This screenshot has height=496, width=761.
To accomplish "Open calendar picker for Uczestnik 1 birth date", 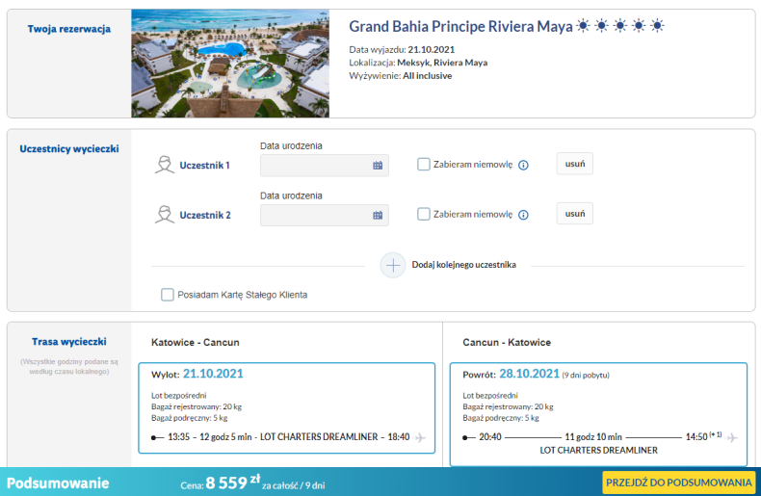I will tap(378, 166).
